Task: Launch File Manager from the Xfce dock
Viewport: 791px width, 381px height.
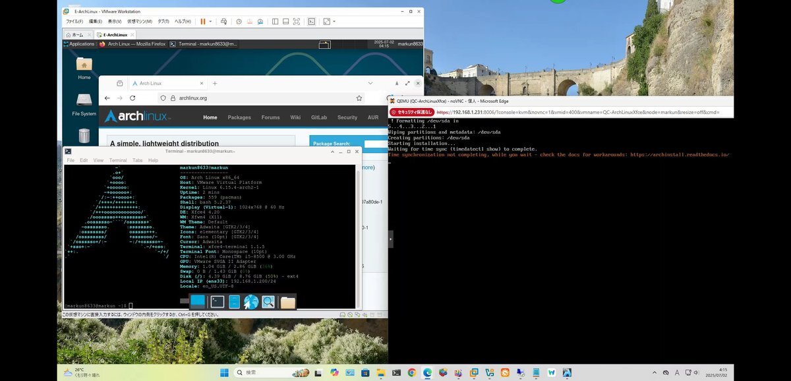Action: pyautogui.click(x=234, y=302)
